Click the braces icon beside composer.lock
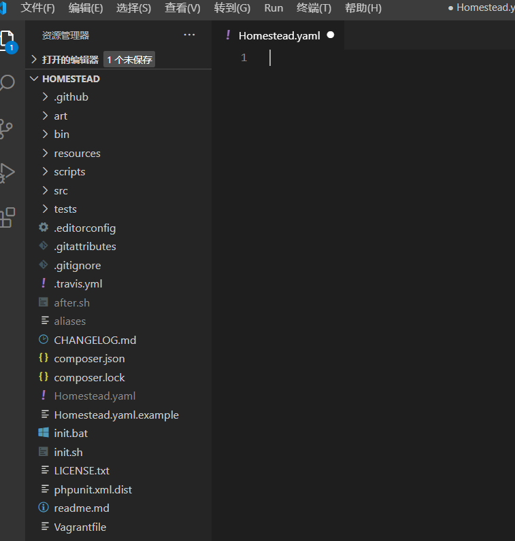515x541 pixels. coord(44,377)
